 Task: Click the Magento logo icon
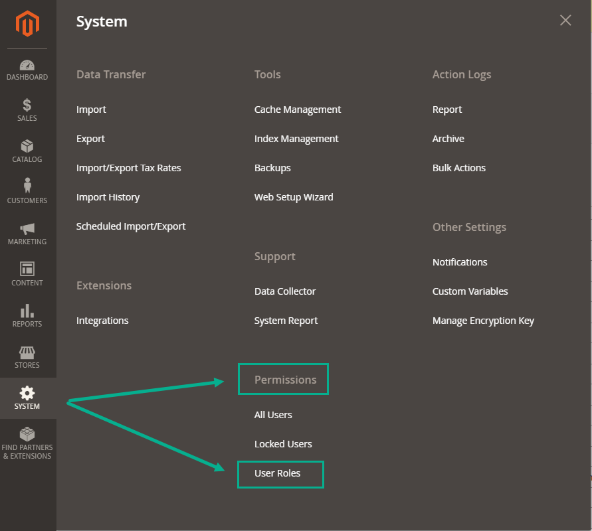pos(27,25)
